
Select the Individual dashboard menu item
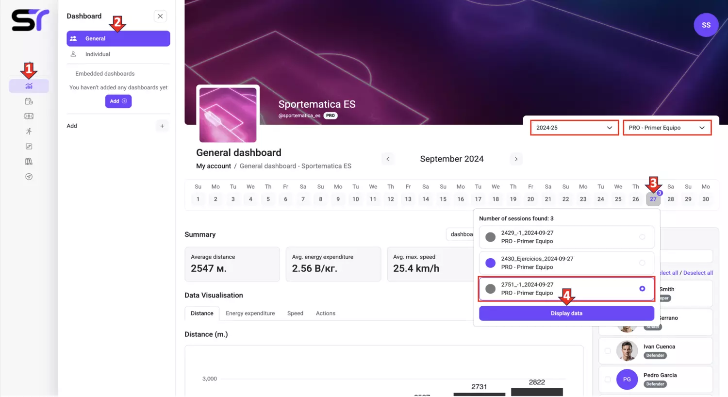118,54
